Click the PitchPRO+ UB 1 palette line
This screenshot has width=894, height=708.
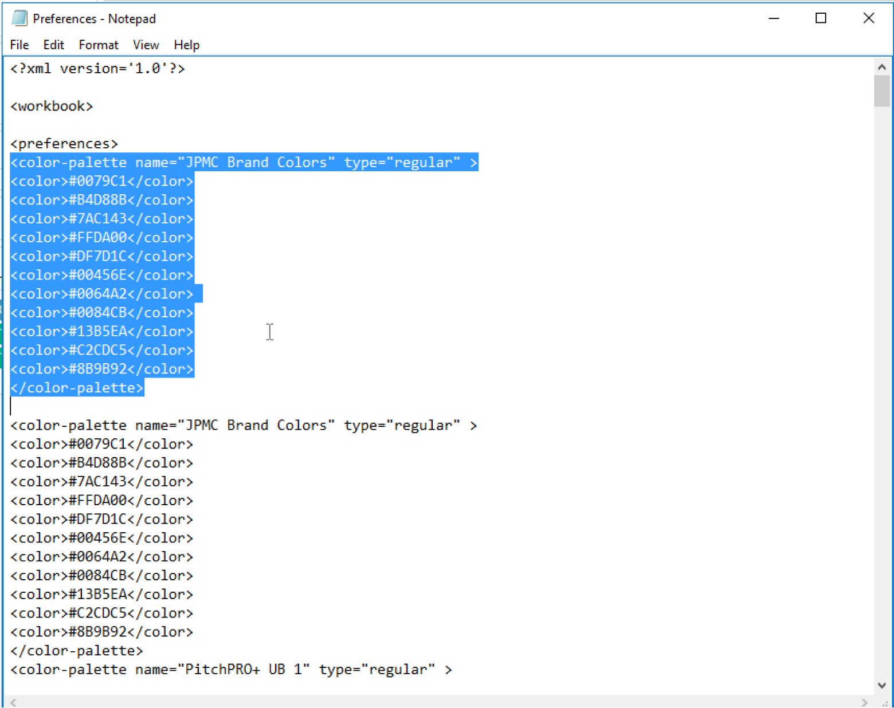click(229, 669)
